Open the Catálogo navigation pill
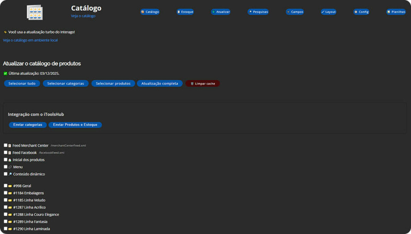This screenshot has width=411, height=234. [150, 12]
